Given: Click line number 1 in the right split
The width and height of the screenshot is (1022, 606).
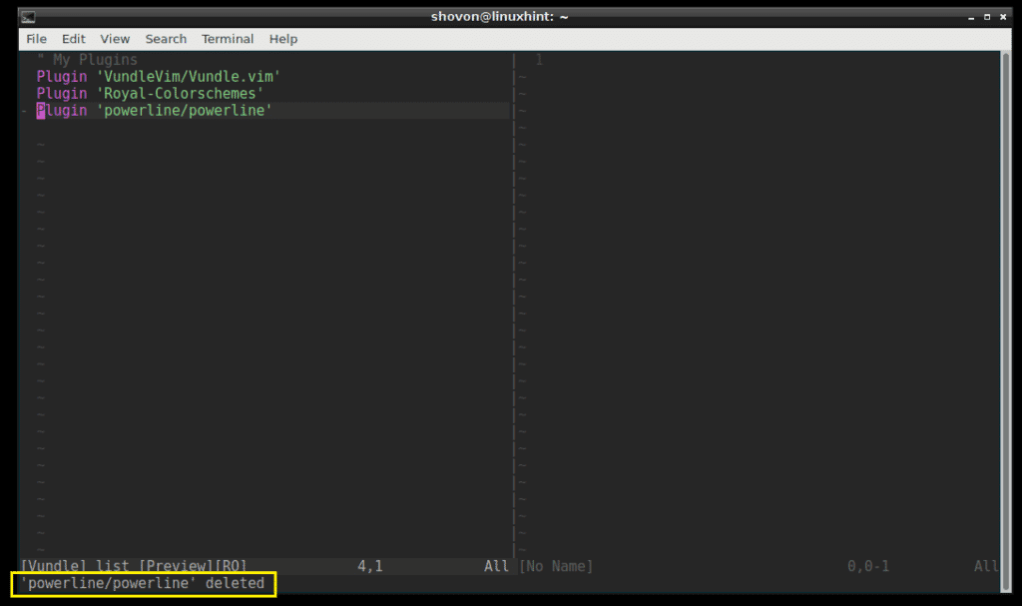Looking at the screenshot, I should click(539, 59).
